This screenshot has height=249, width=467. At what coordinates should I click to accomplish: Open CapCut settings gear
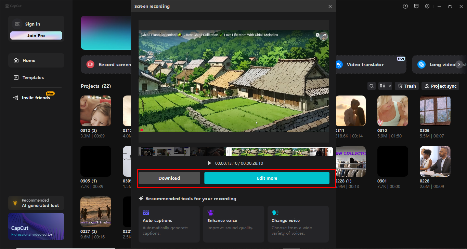427,6
